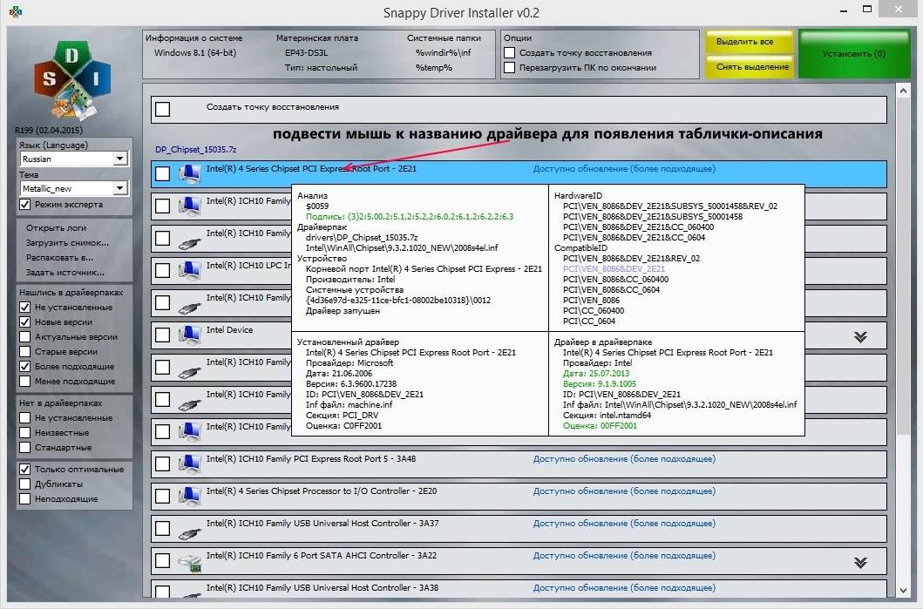Toggle 'Только оптимальные' checkbox

tap(24, 469)
